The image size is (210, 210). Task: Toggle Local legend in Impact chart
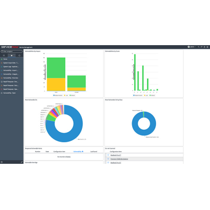pos(66,96)
